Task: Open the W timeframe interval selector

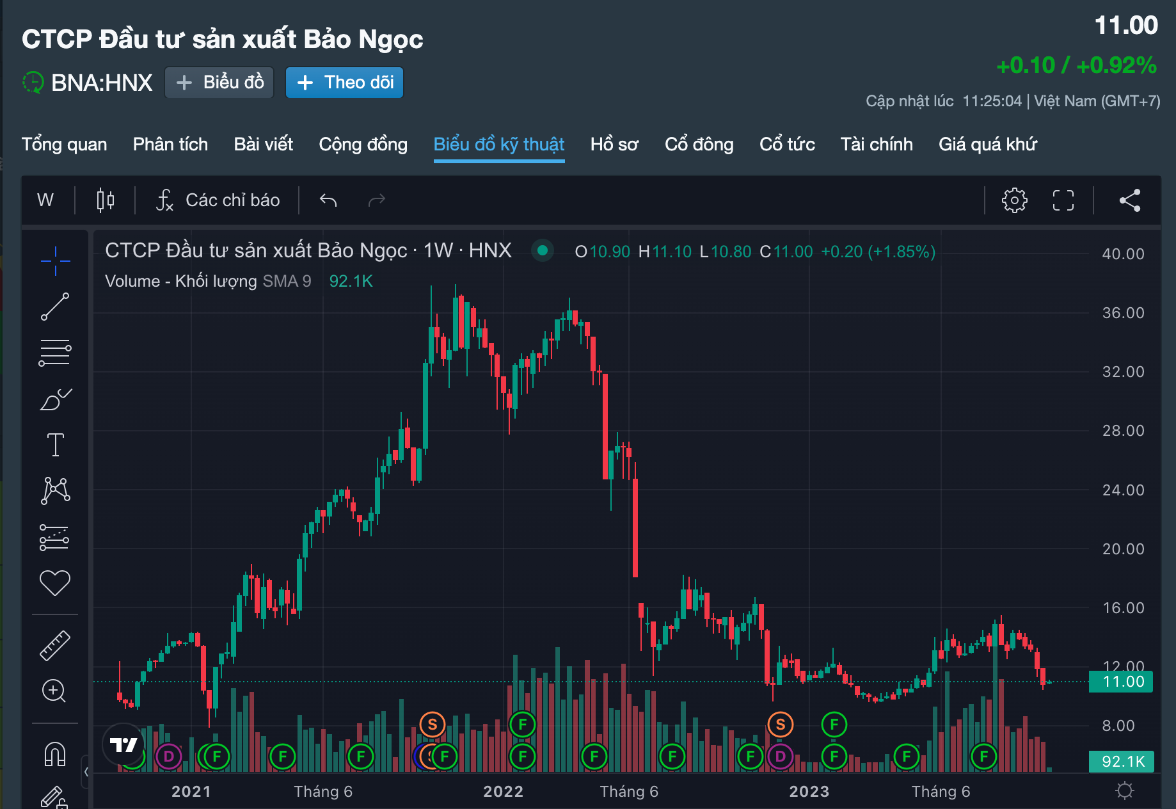Action: coord(45,200)
